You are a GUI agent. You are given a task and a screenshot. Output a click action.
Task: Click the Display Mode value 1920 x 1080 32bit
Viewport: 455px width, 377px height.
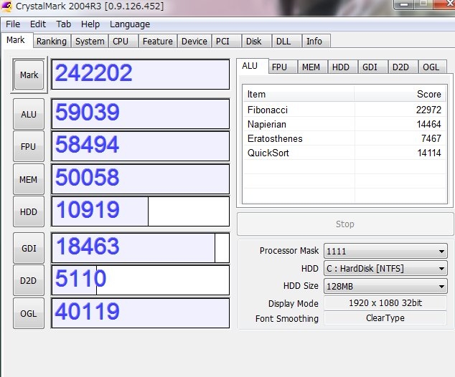(385, 303)
